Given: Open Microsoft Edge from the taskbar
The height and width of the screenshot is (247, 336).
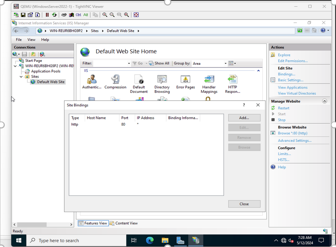Looking at the screenshot, I should (150, 241).
